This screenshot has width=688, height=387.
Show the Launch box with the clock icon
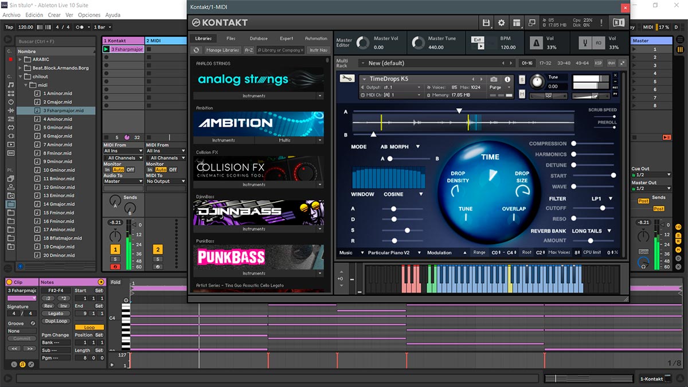click(x=14, y=365)
